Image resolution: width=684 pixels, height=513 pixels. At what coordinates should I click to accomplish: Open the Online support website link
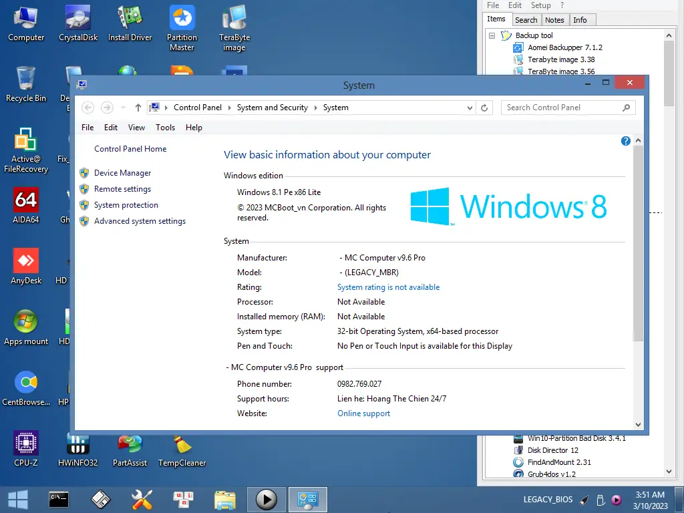pos(363,413)
